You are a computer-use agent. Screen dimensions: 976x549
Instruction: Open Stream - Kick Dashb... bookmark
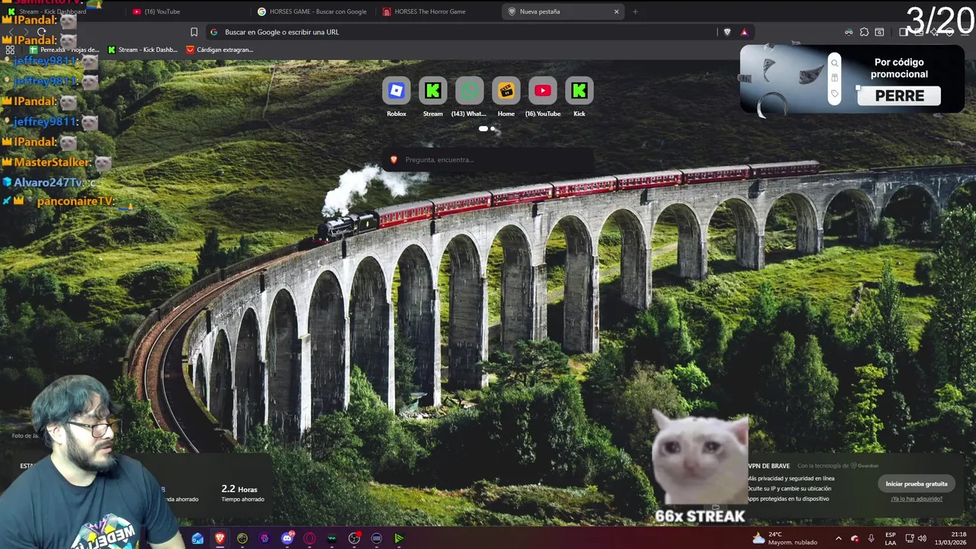click(143, 50)
